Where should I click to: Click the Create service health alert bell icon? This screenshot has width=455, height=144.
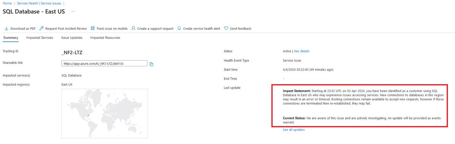[179, 28]
